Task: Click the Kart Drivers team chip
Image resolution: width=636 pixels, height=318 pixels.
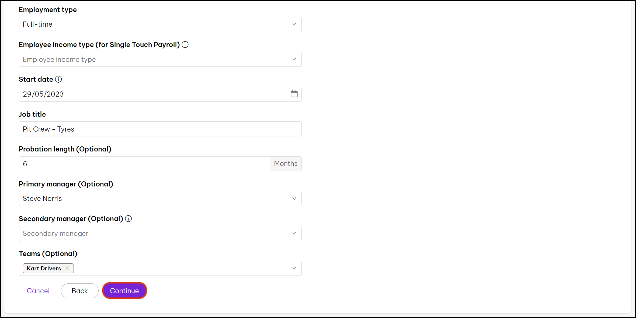Action: click(x=44, y=268)
